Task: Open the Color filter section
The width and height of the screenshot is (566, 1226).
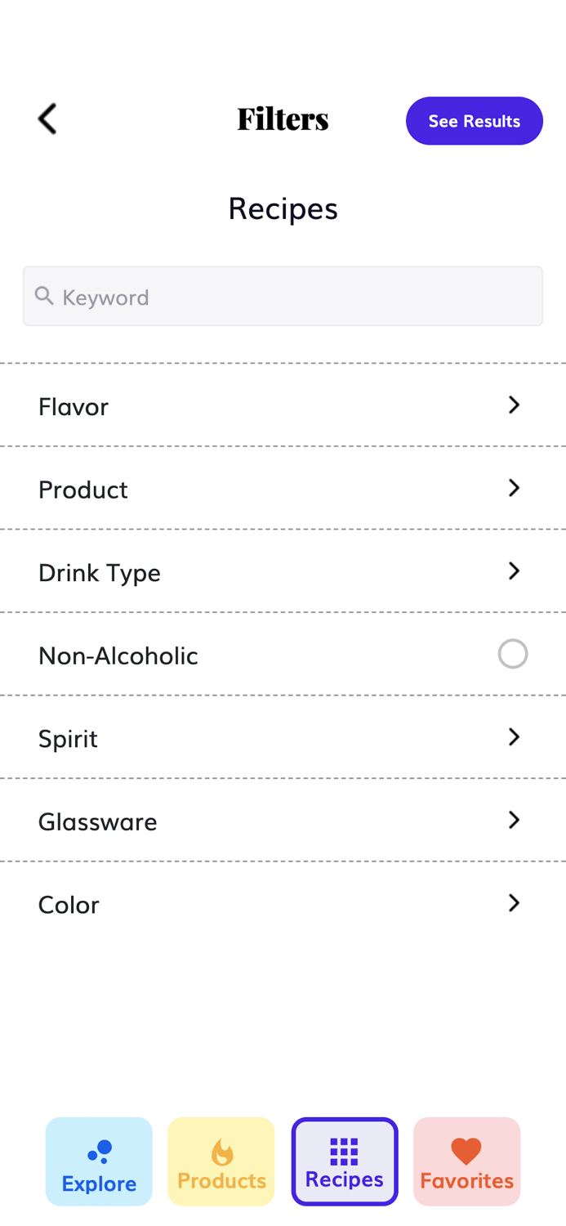Action: (514, 902)
